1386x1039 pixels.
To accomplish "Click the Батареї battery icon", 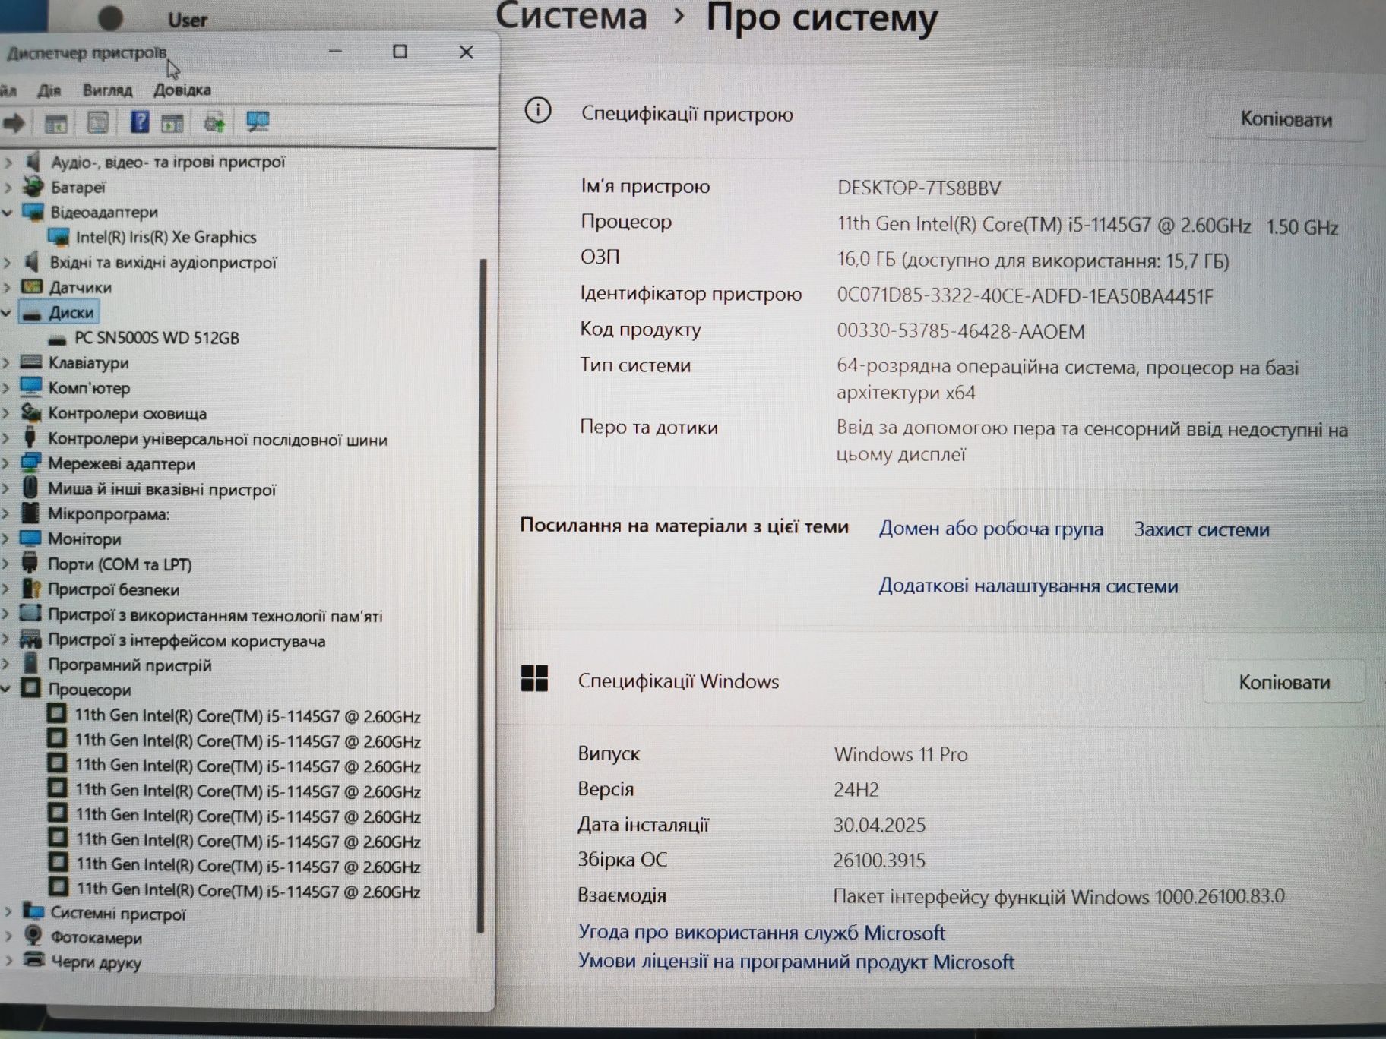I will coord(33,186).
